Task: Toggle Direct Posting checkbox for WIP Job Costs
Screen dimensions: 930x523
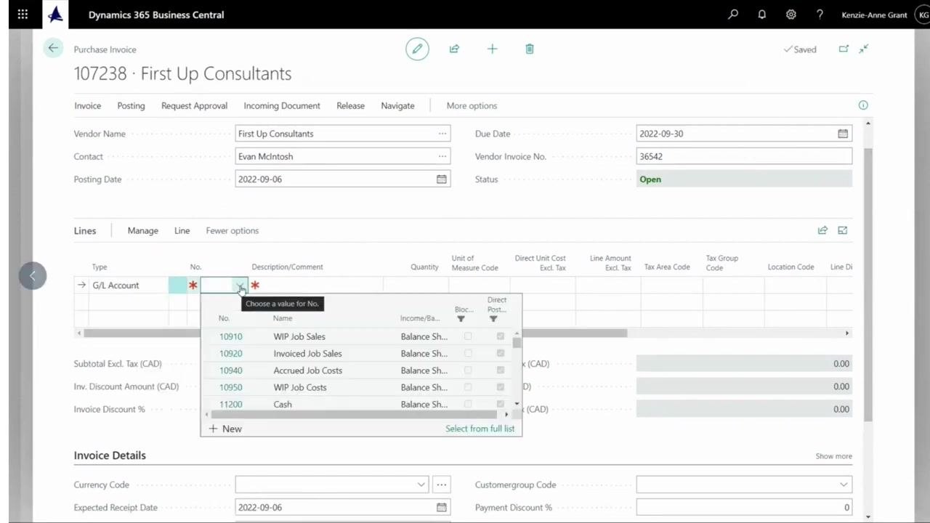Action: pos(500,387)
